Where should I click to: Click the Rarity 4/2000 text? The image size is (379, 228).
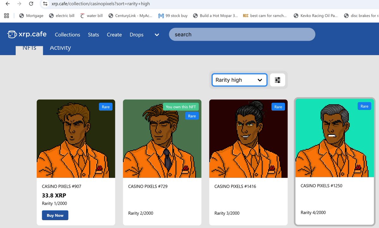(313, 213)
